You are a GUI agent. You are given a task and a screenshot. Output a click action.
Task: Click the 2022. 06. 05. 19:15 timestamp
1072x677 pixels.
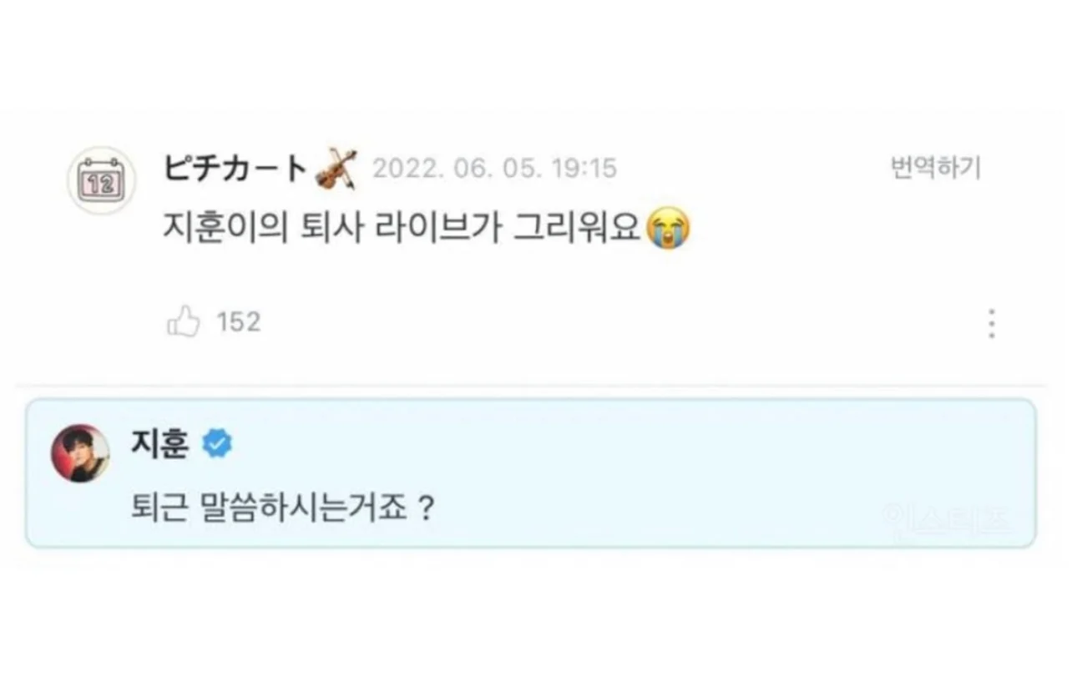point(494,169)
